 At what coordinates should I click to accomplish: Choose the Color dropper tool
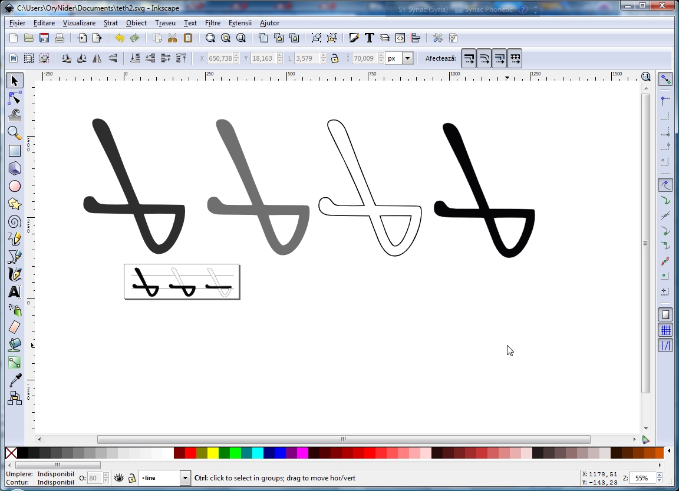15,381
